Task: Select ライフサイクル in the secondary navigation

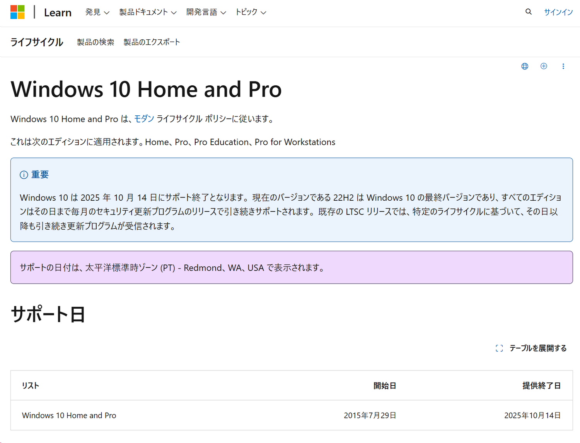Action: pyautogui.click(x=37, y=42)
